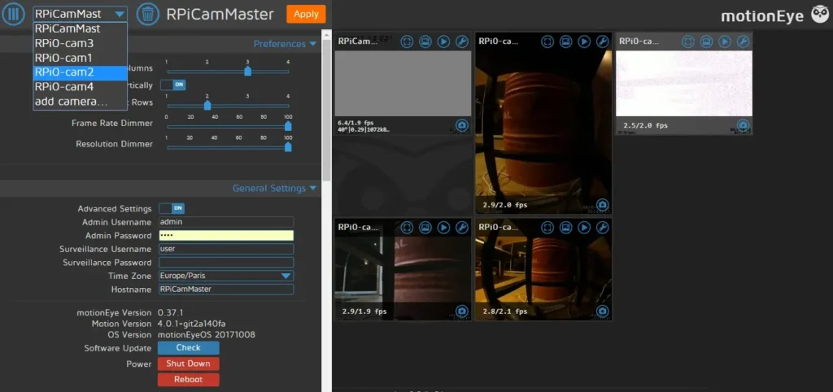Focus the Surveillance Password field
This screenshot has width=833, height=392.
coord(226,263)
